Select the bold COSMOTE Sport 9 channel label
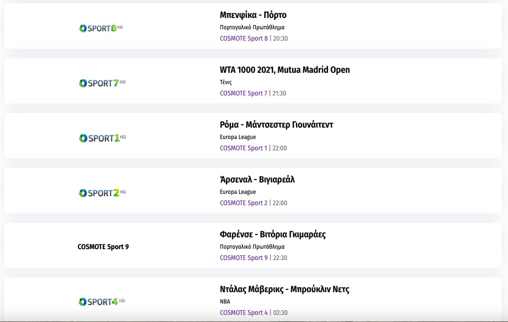Screen dimensions: 508x322 point(103,247)
